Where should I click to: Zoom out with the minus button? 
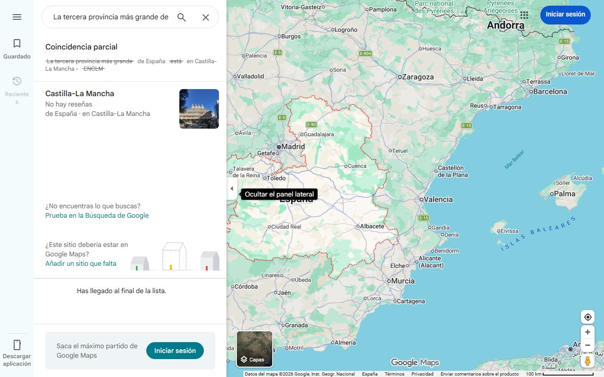(x=587, y=345)
